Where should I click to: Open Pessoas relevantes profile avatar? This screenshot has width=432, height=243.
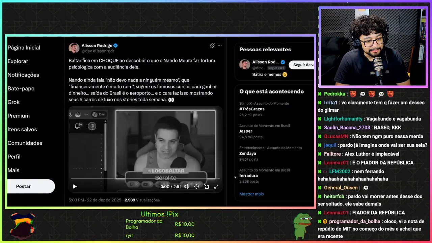click(245, 64)
